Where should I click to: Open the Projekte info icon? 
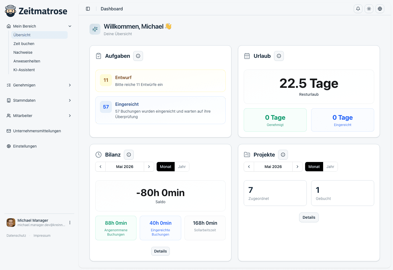tap(283, 155)
